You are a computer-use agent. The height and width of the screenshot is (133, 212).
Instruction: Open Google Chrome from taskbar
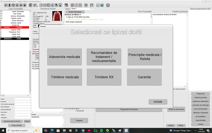[x=83, y=130]
